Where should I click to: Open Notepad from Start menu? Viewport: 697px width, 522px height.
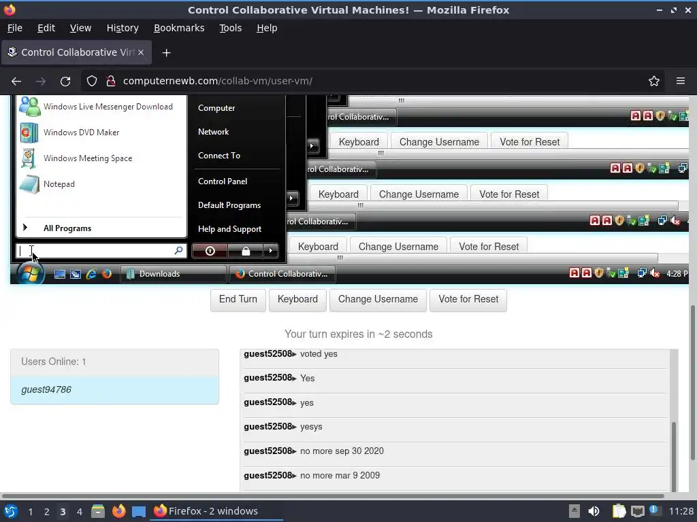(101, 184)
